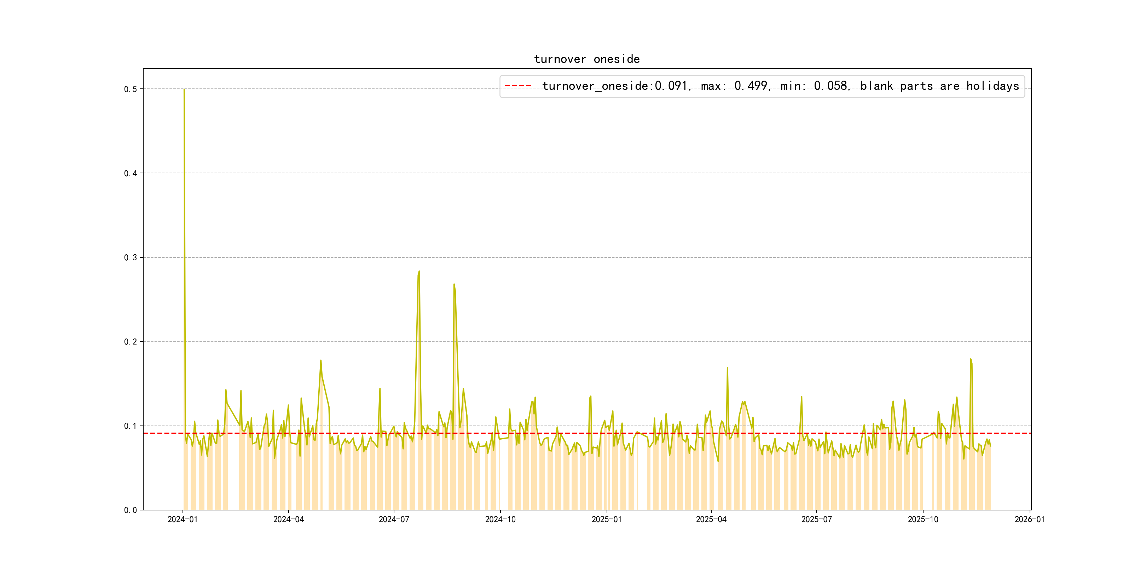1146x573 pixels.
Task: Click the red dashed legend line sample
Action: point(518,86)
